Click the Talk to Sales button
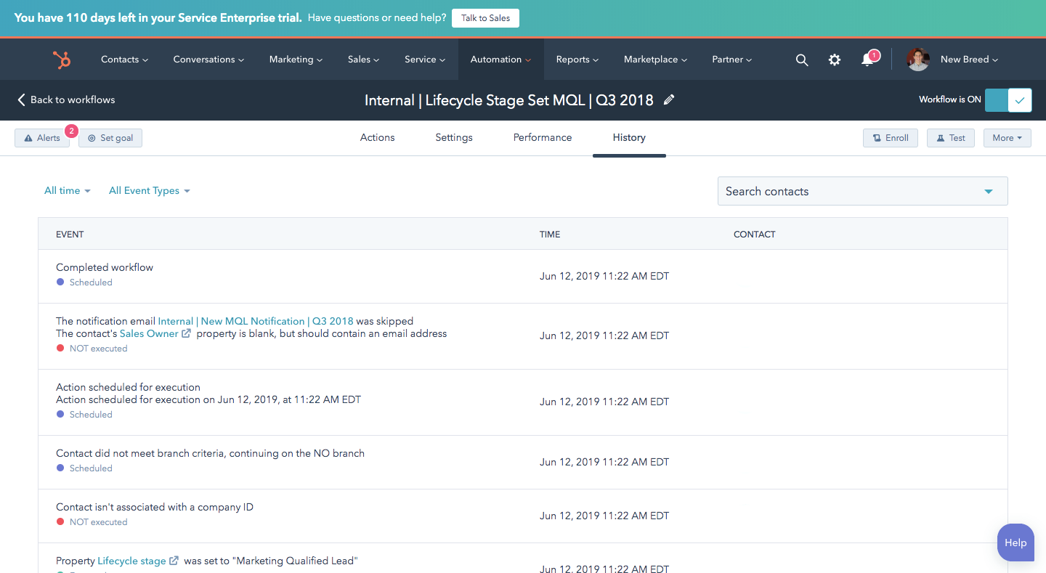 (485, 18)
